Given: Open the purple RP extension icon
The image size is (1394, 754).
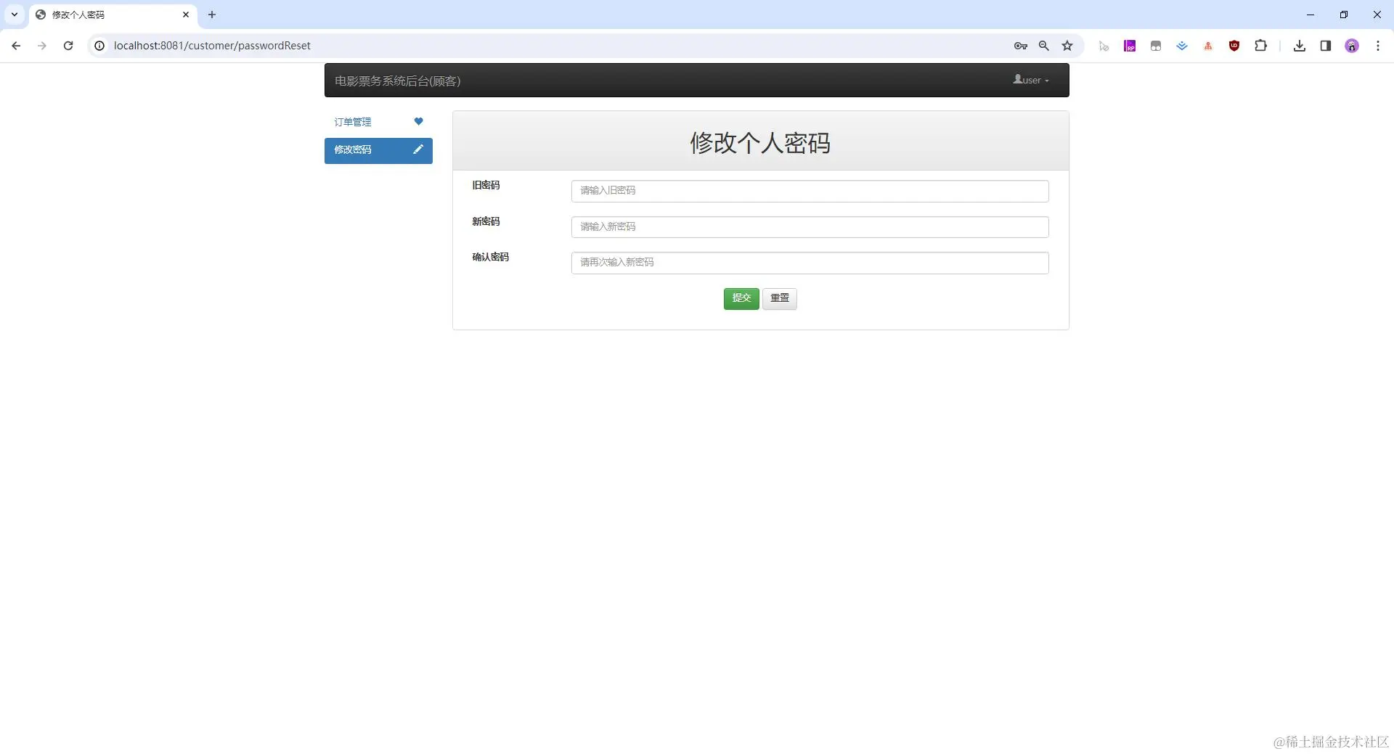Looking at the screenshot, I should point(1130,46).
